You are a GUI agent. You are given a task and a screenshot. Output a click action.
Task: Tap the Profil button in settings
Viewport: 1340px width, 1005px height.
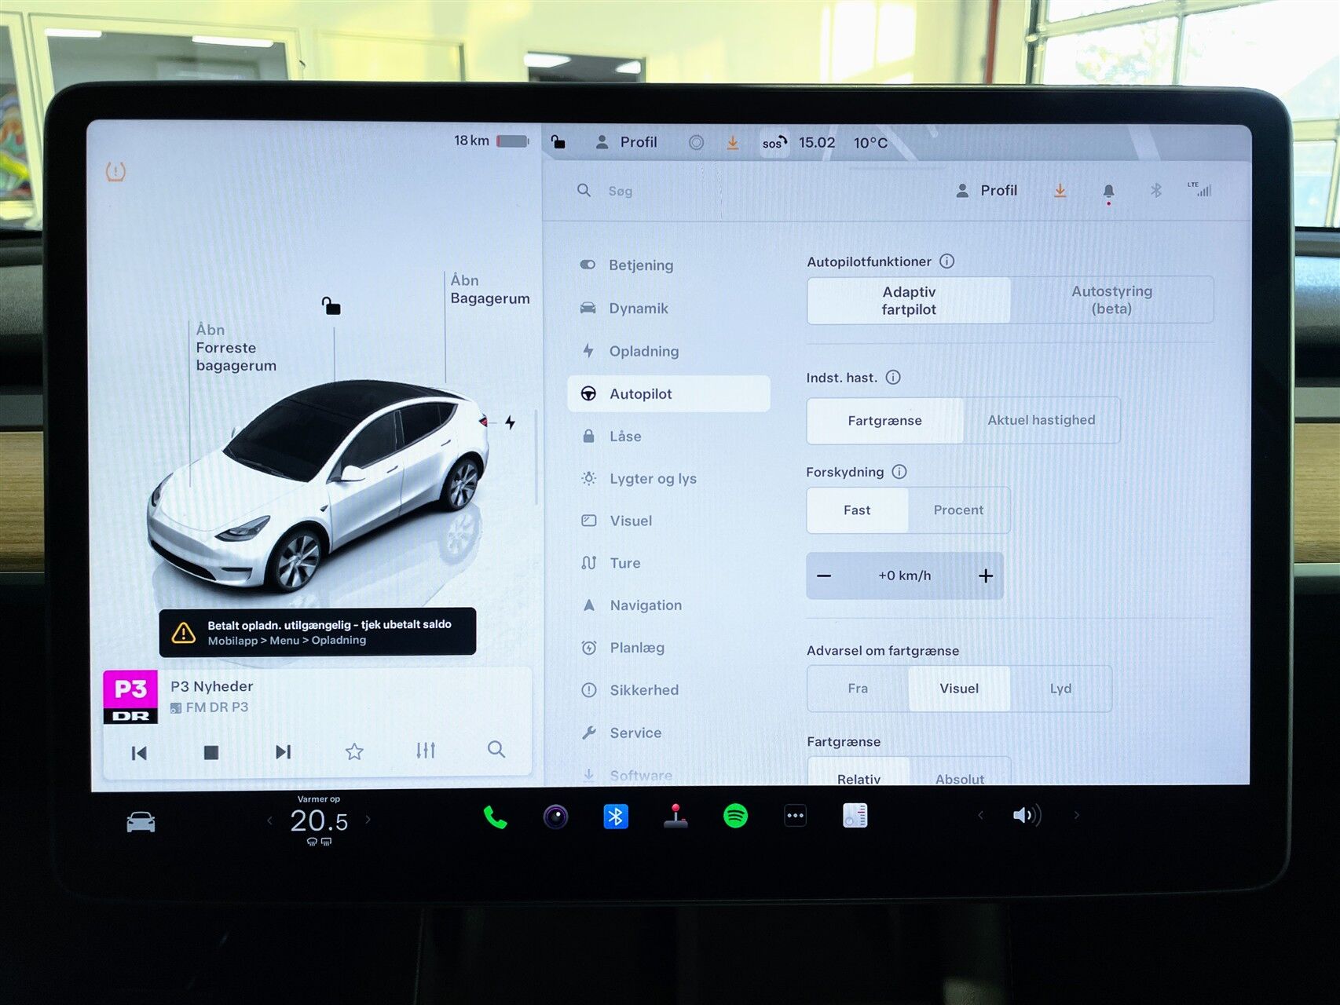pos(987,190)
